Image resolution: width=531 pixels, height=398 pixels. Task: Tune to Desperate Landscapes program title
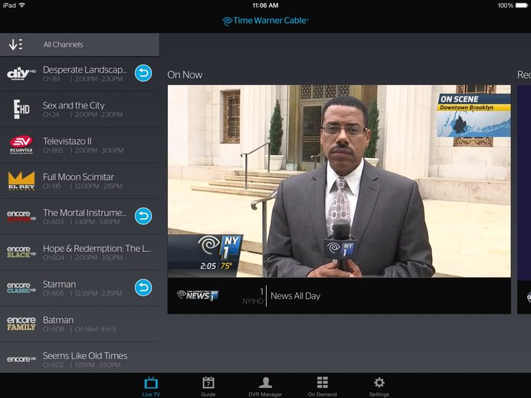pyautogui.click(x=85, y=70)
